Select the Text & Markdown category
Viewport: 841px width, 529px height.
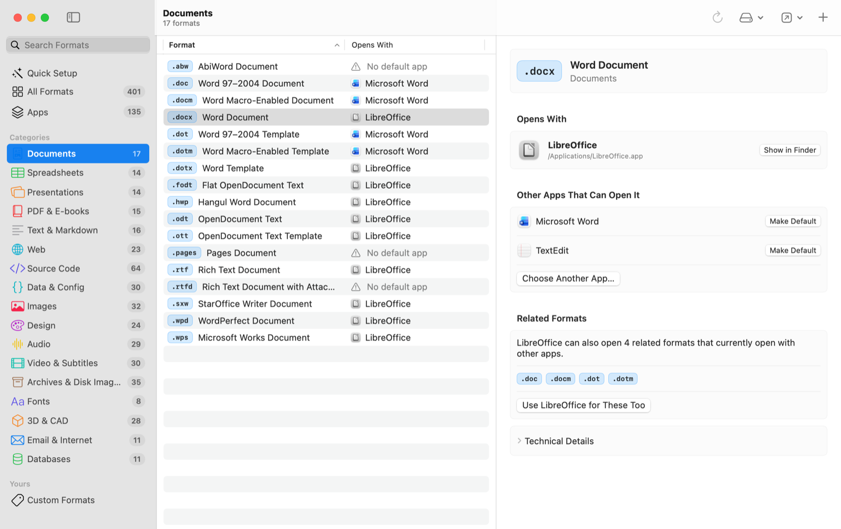click(78, 230)
